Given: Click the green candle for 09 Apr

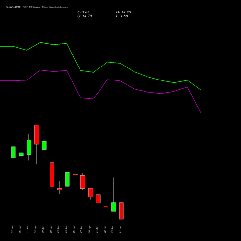Looking at the screenshot, I should point(44,146).
